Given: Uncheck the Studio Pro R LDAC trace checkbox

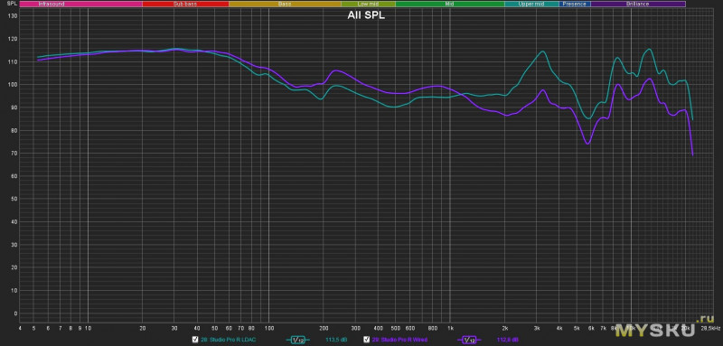Looking at the screenshot, I should coord(195,340).
